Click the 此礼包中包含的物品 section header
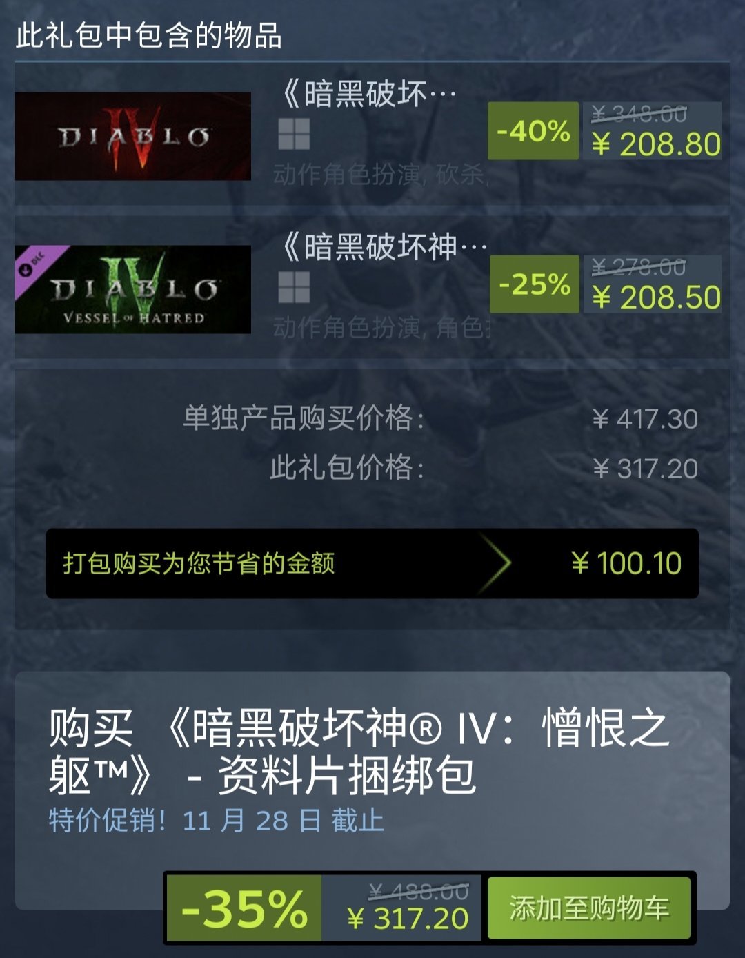Viewport: 745px width, 958px height. coord(149,35)
